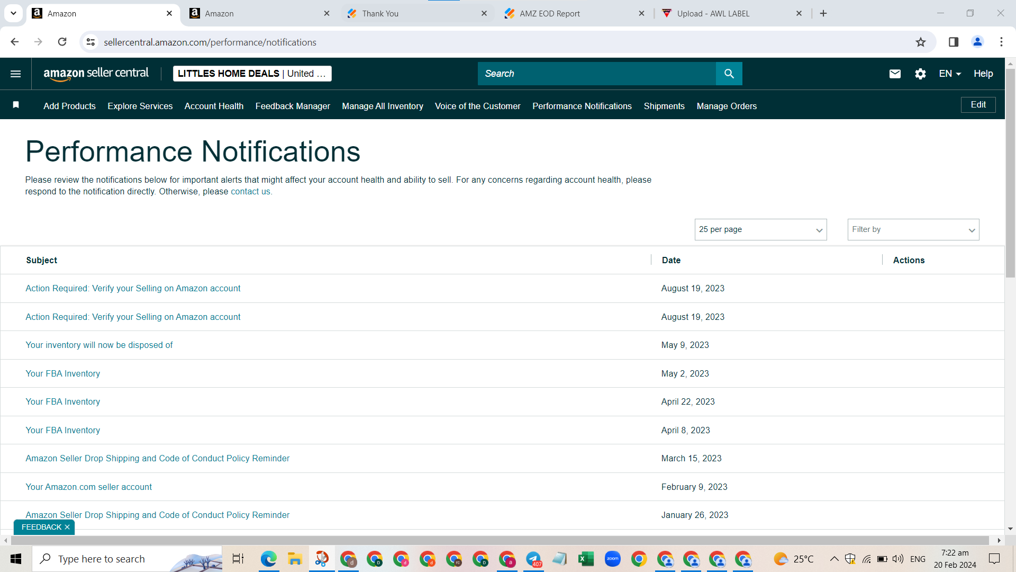Click the vertical page scrollbar

click(1010, 172)
